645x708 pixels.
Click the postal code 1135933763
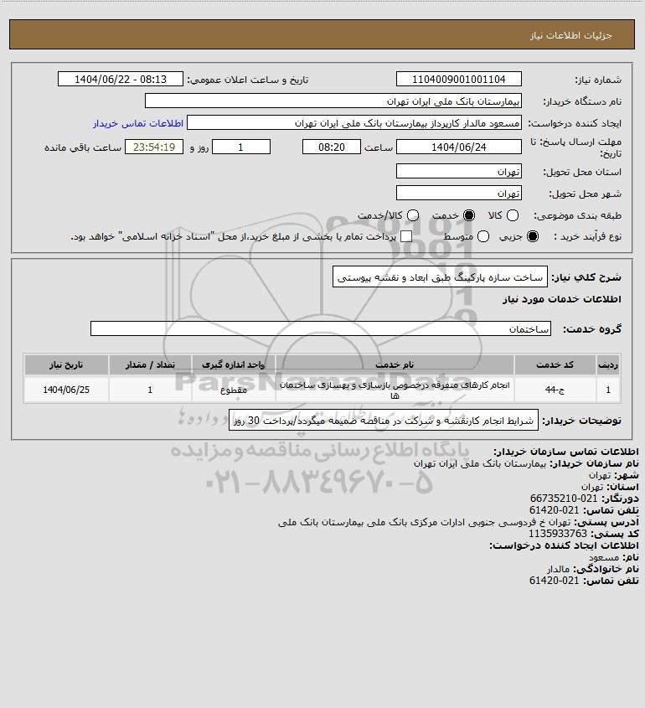click(557, 534)
